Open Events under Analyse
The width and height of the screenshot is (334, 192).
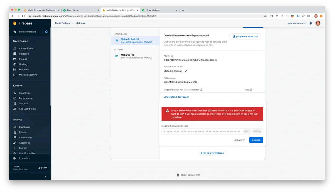click(22, 132)
